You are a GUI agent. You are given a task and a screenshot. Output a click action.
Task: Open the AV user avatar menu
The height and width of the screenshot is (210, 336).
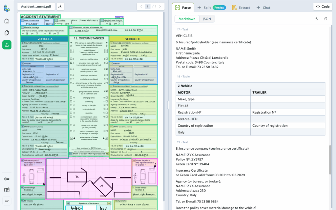tap(7, 201)
